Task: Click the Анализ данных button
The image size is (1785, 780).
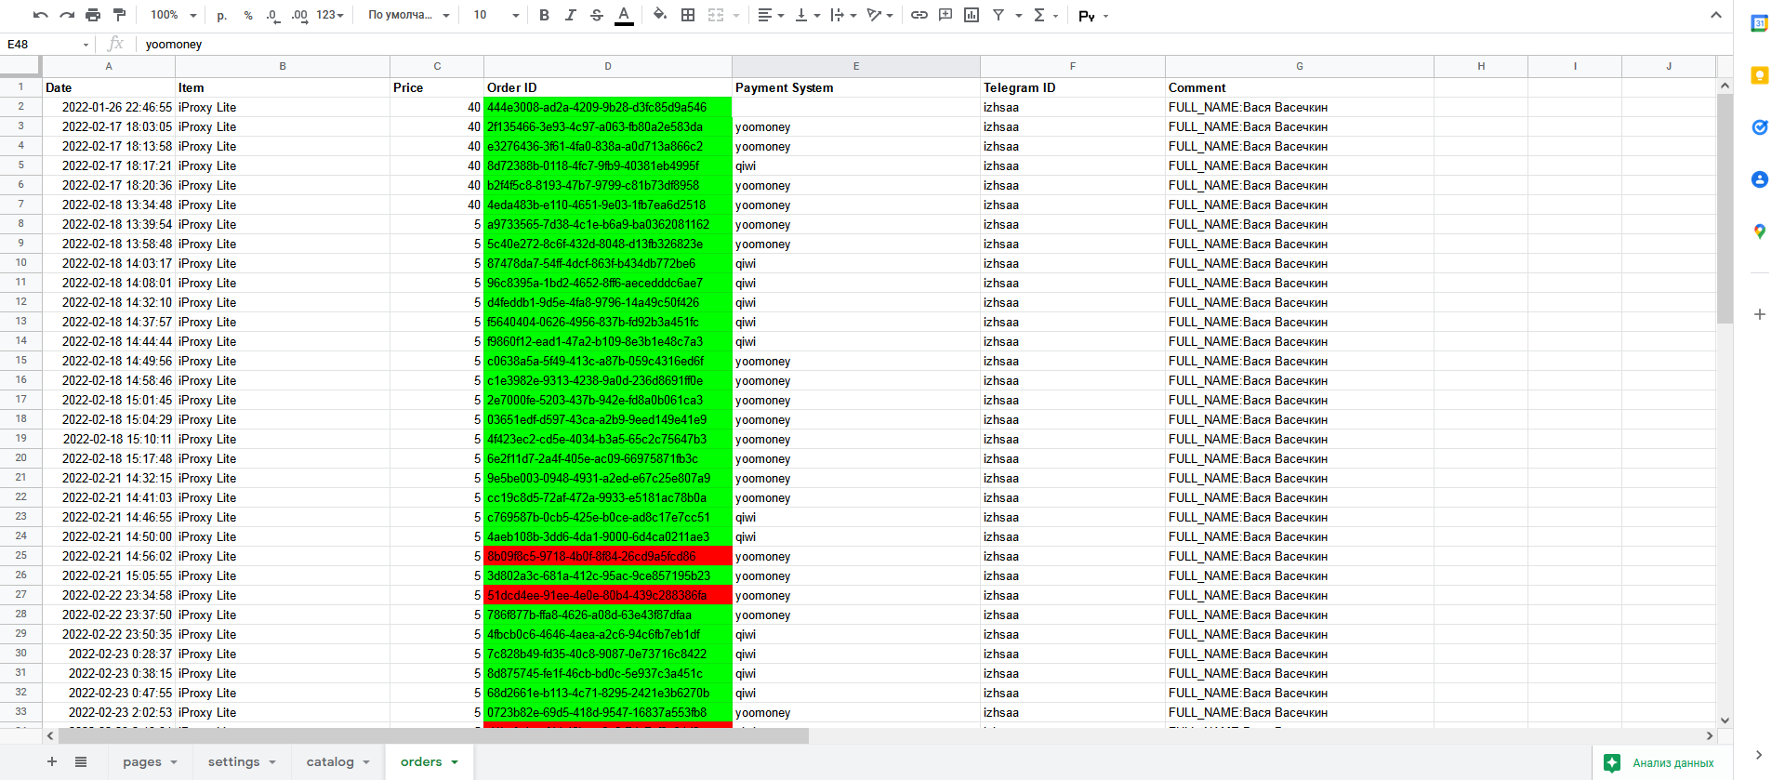Action: (x=1661, y=763)
